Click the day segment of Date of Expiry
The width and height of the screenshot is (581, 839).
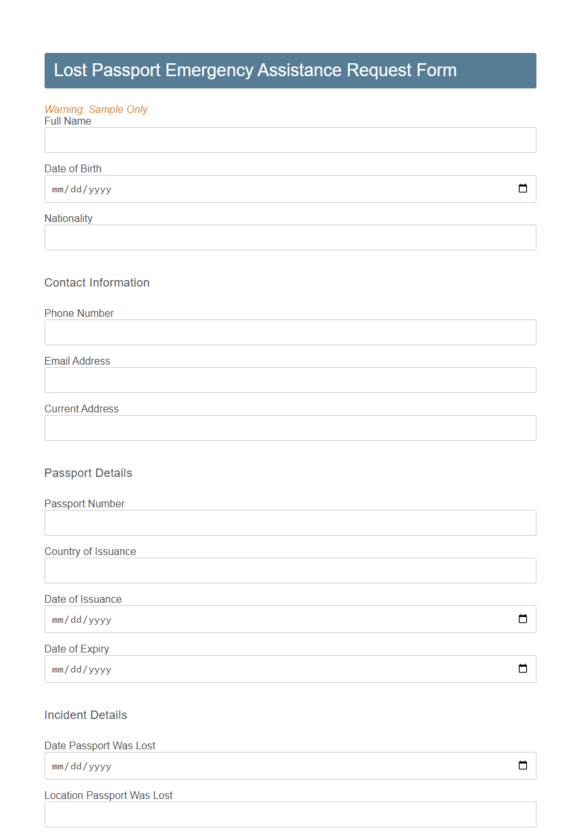pyautogui.click(x=75, y=669)
